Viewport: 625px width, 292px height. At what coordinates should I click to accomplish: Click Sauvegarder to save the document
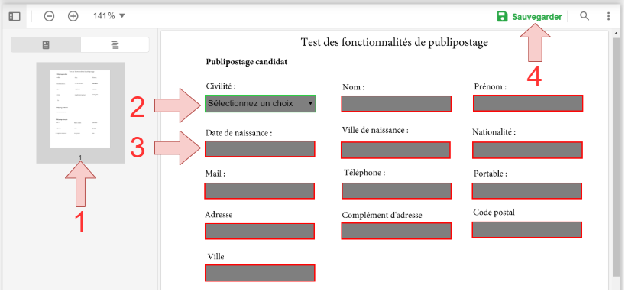537,17
